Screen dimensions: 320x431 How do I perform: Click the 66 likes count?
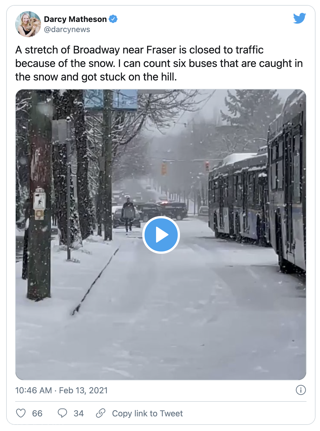coord(37,413)
